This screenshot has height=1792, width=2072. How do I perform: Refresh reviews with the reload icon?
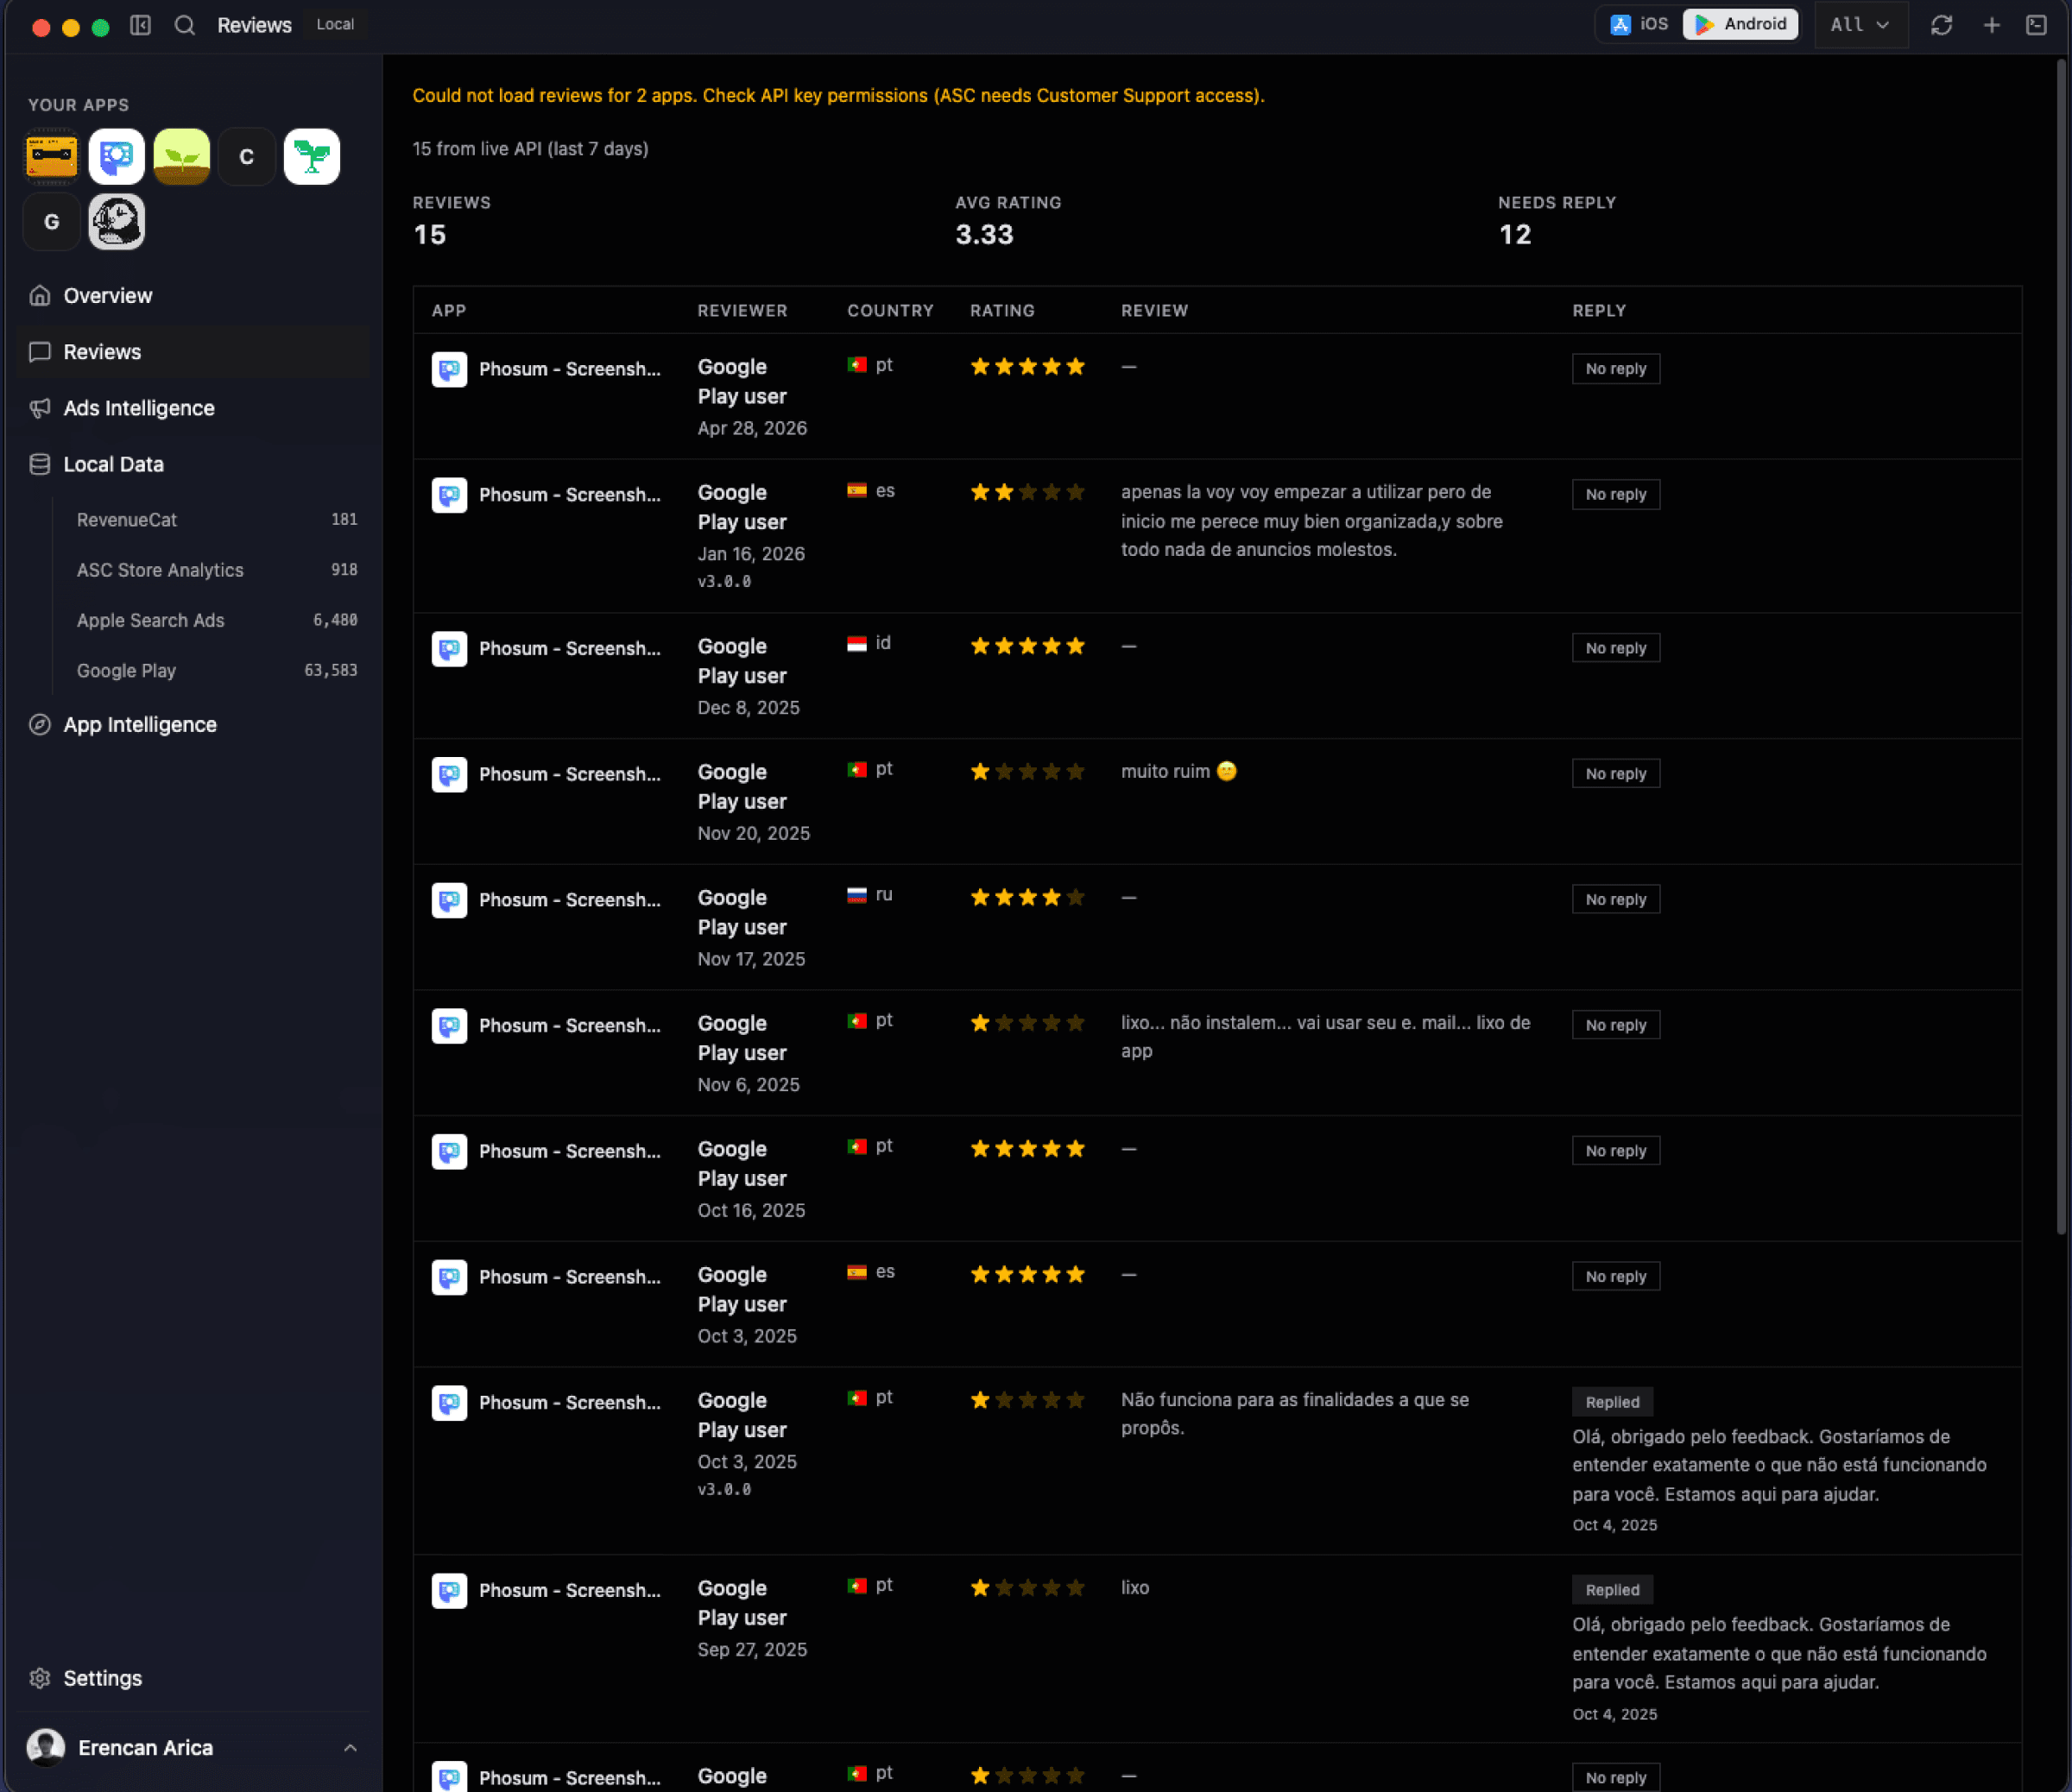pos(1941,25)
